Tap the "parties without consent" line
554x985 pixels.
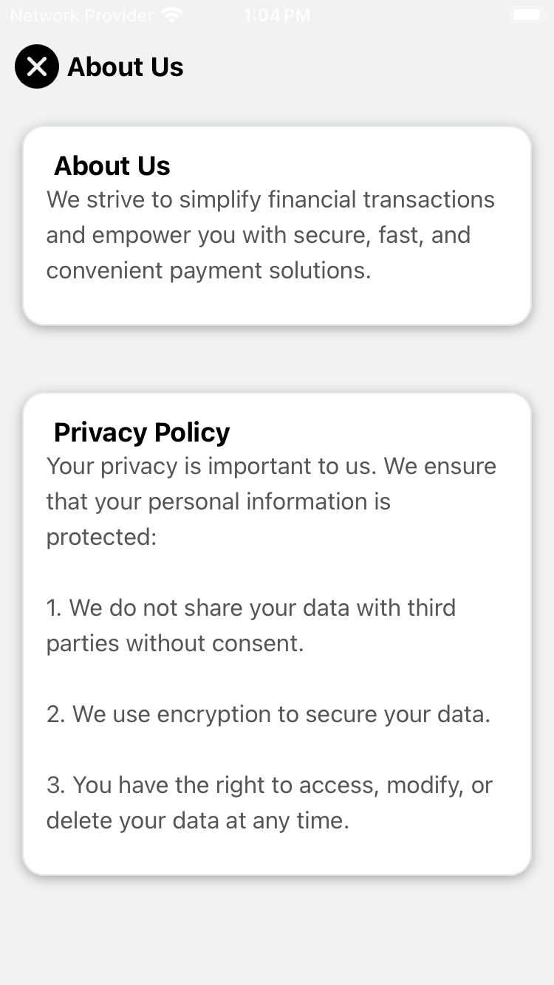pyautogui.click(x=175, y=644)
